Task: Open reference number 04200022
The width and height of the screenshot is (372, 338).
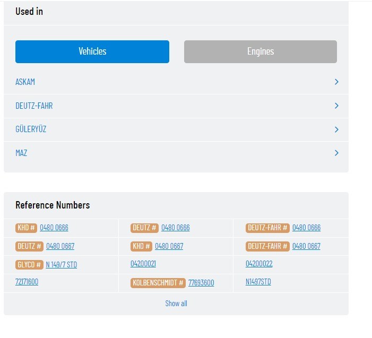Action: coord(259,264)
